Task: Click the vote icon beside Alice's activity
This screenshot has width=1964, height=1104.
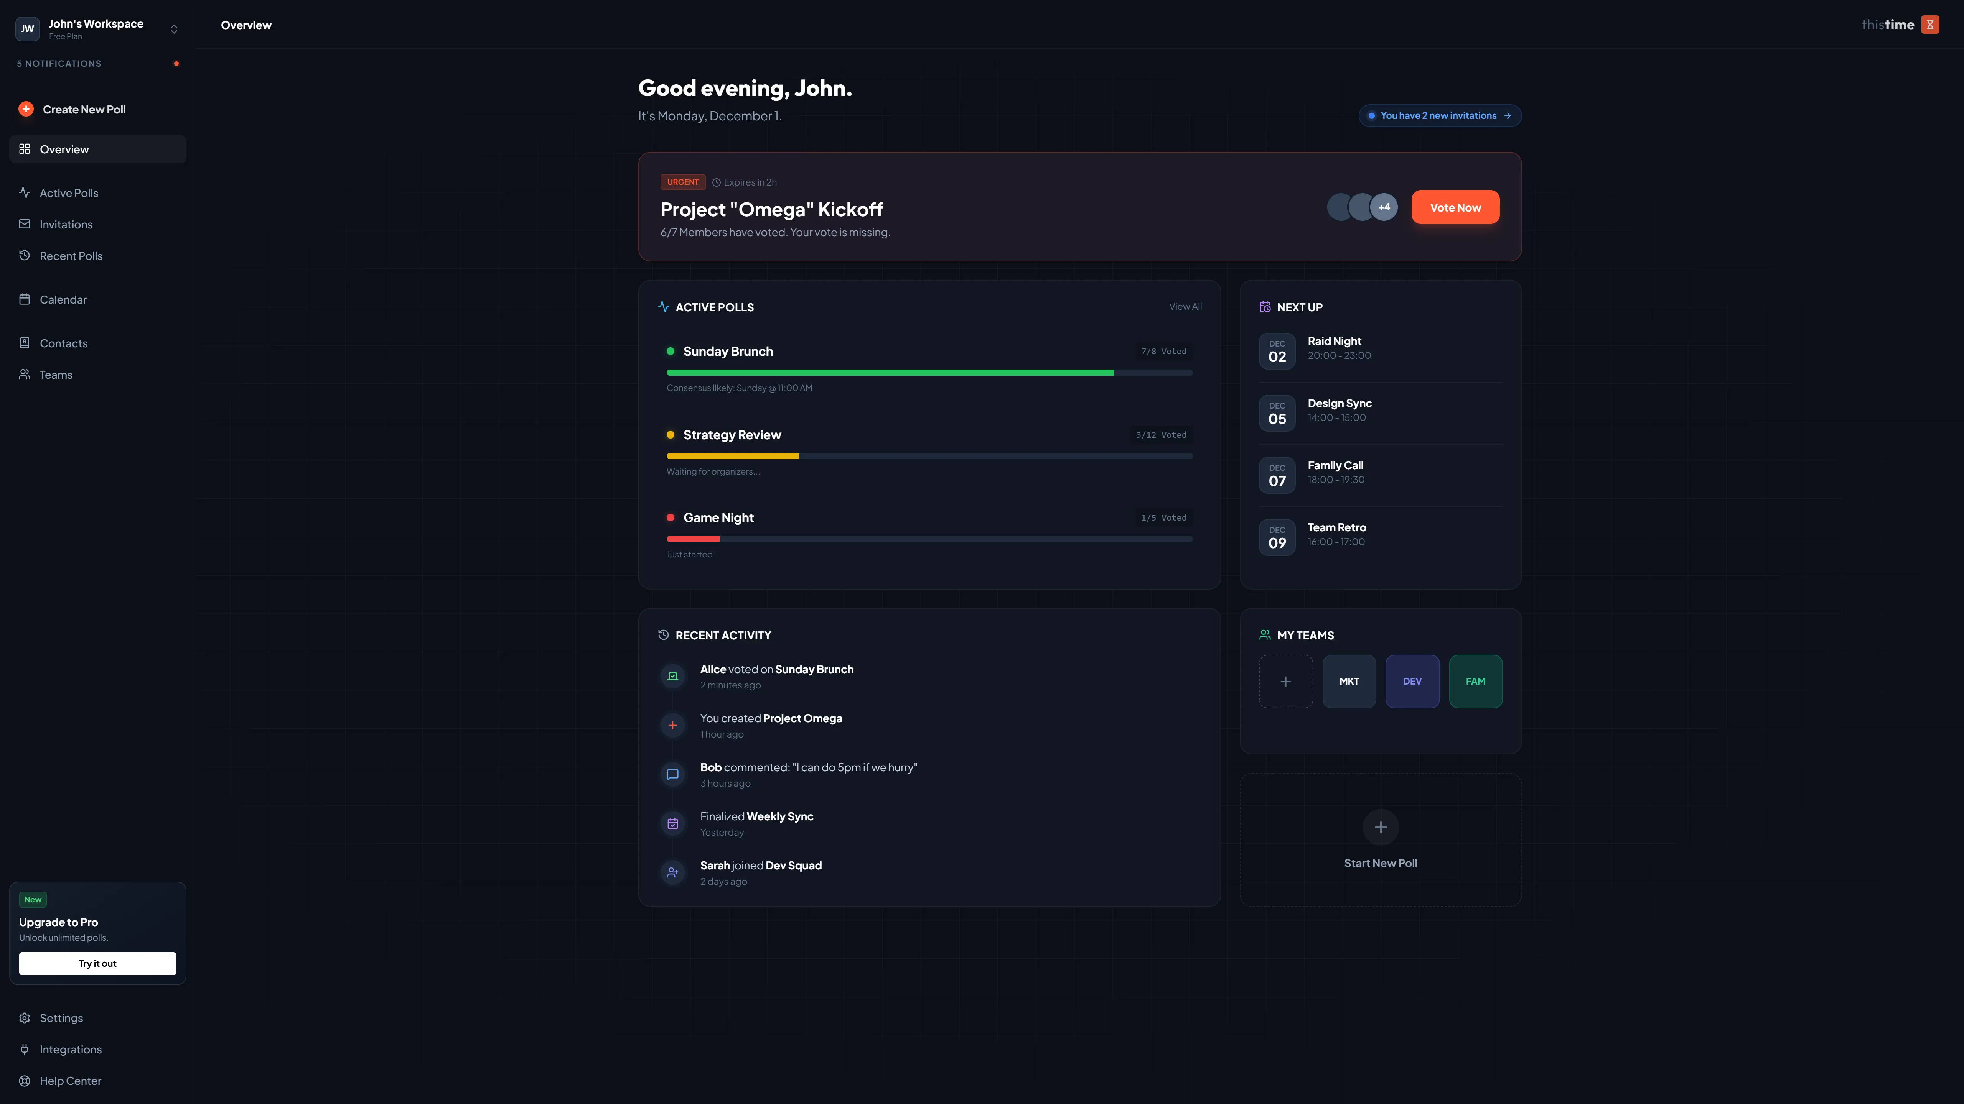Action: (x=672, y=676)
